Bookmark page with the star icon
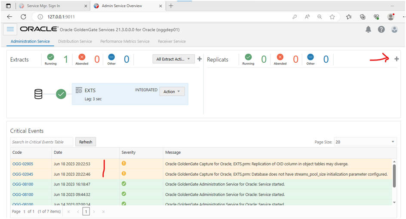This screenshot has width=406, height=219. pos(332,17)
